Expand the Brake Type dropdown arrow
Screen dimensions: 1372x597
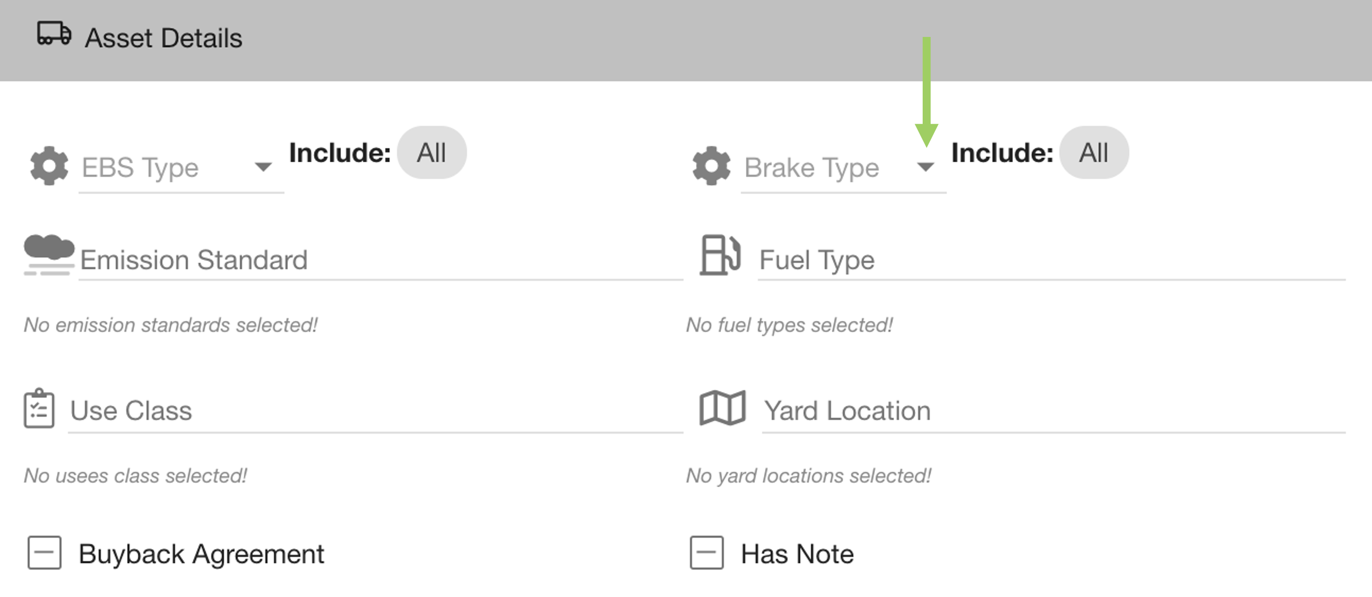(x=926, y=167)
